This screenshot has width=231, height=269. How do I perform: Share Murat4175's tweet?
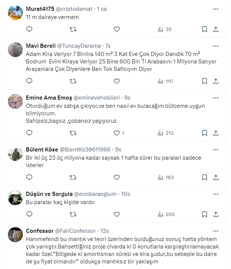tap(216, 29)
